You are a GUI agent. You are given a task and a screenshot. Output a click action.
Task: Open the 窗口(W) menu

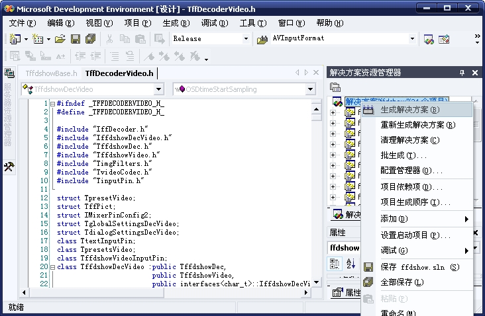pyautogui.click(x=292, y=23)
